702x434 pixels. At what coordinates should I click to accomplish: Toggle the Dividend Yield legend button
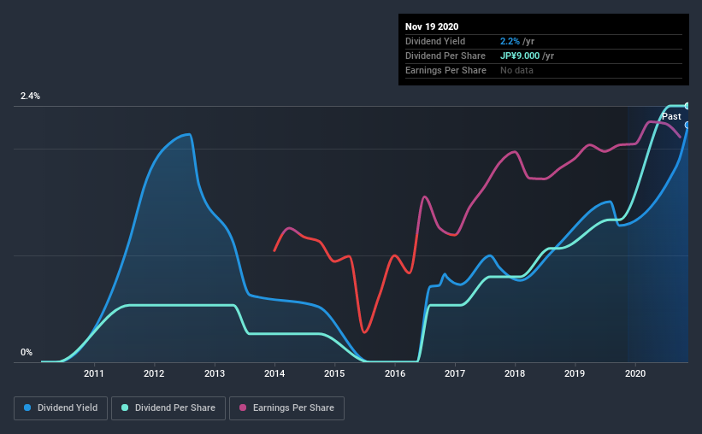coord(61,408)
